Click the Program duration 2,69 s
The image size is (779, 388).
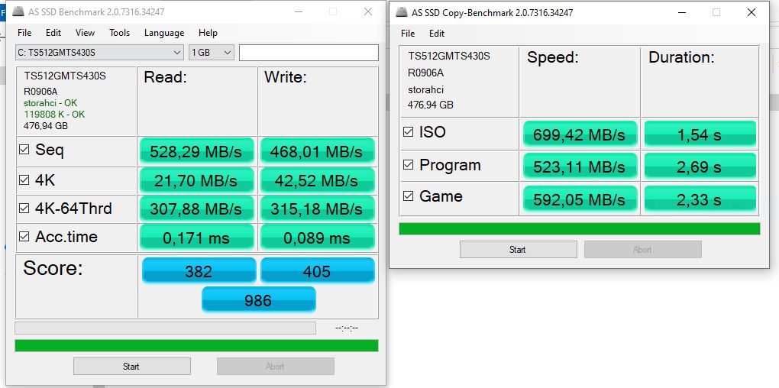point(700,167)
